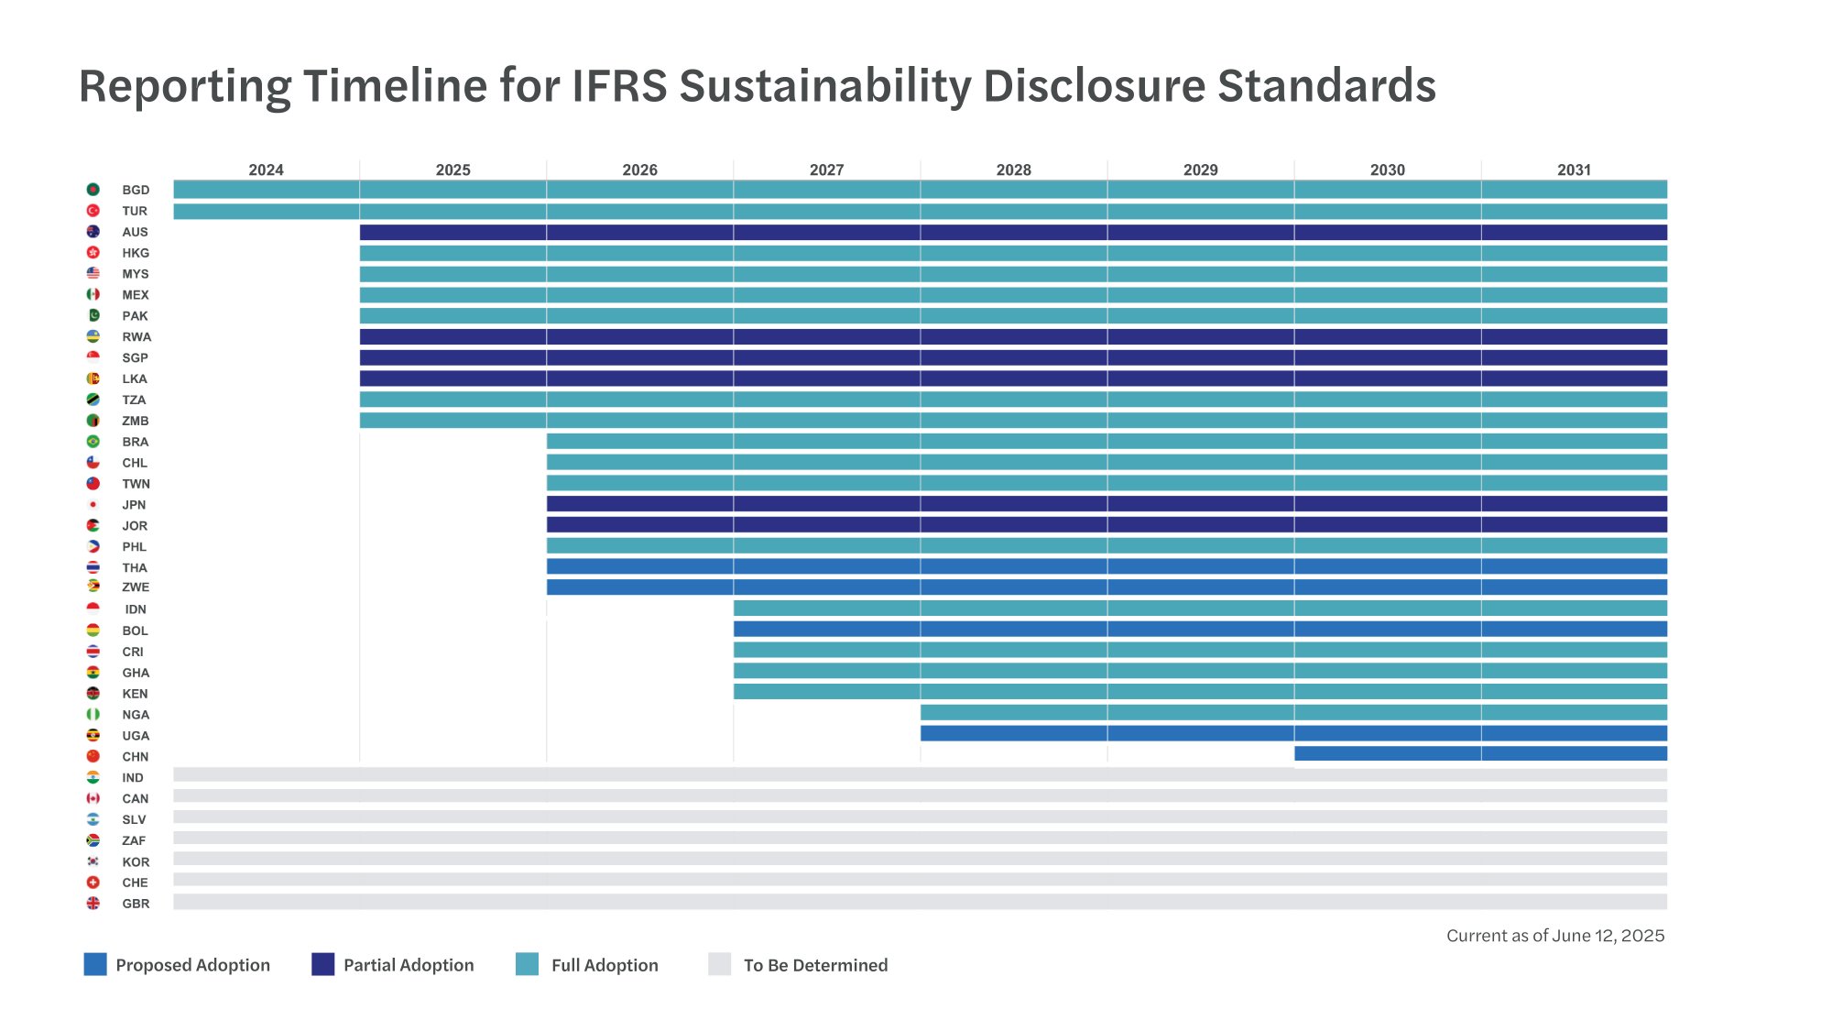Select the South Africa flag icon
Viewport: 1832px width, 1031px height.
point(92,840)
